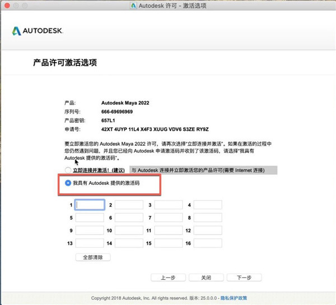Click activation code field 12
This screenshot has height=305, width=336.
(x=208, y=230)
